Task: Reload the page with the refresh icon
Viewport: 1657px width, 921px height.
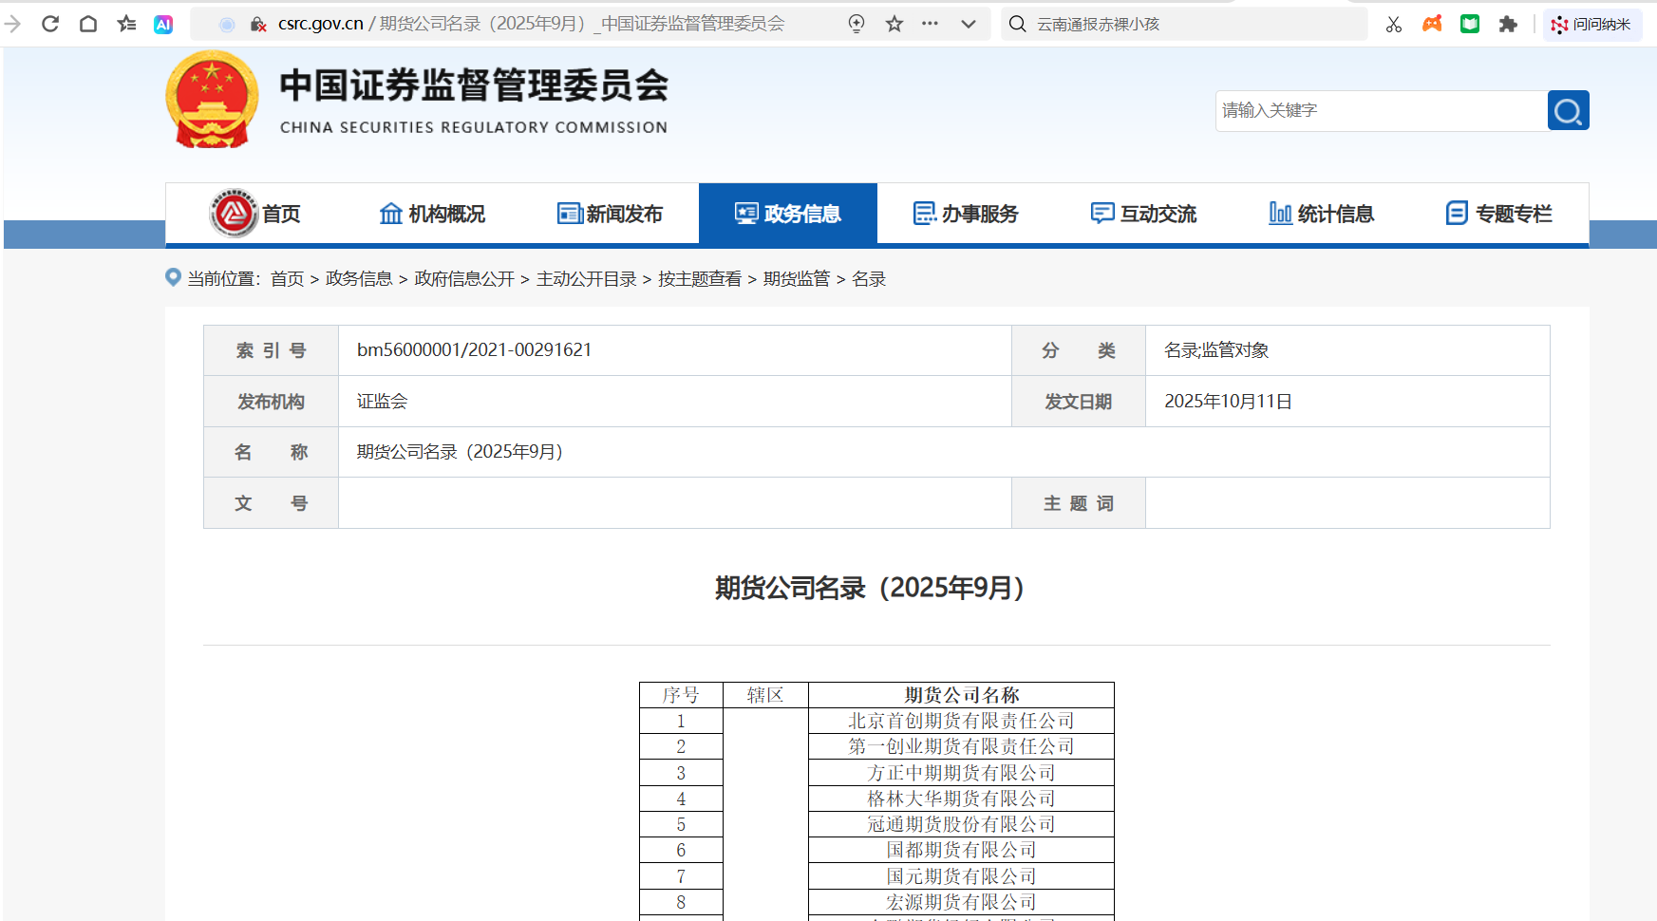Action: 50,24
